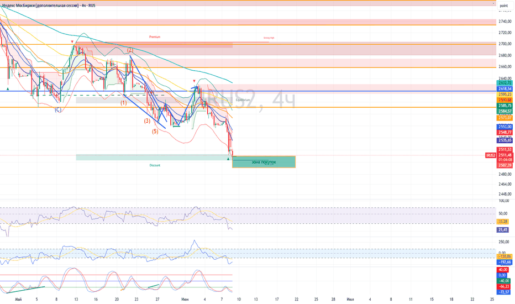The image size is (515, 304).
Task: Click the Premium zone label
Action: point(155,37)
